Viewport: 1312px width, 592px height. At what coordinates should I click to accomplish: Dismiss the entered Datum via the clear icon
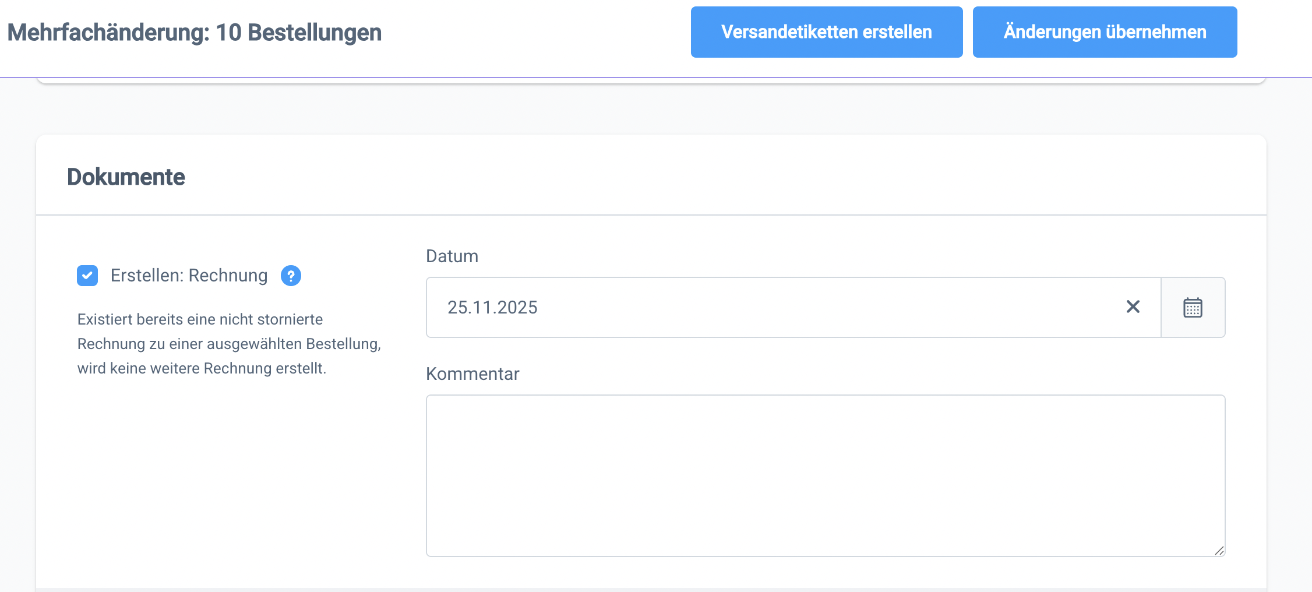[x=1132, y=307]
